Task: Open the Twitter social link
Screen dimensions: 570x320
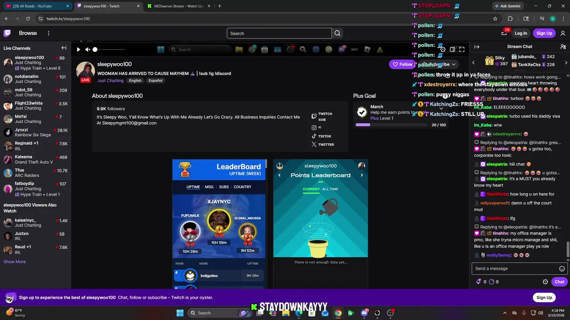Action: 323,144
